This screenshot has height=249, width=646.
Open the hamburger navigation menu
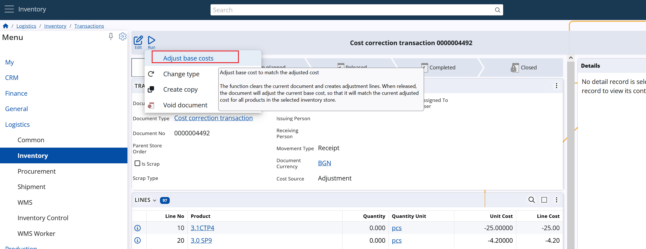9,9
